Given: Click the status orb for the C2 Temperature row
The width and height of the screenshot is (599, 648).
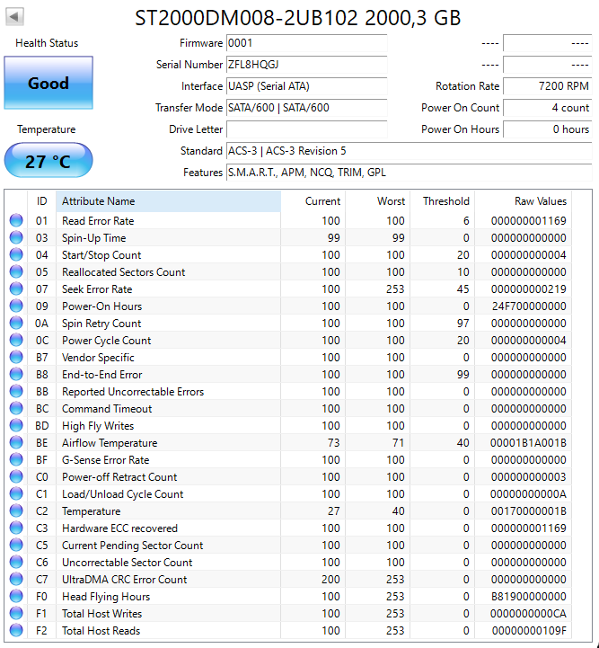Looking at the screenshot, I should pos(16,511).
